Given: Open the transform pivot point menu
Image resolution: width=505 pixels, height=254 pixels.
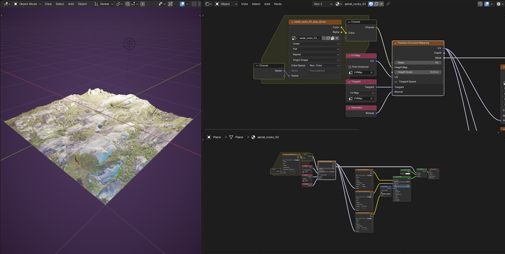Looking at the screenshot, I should point(120,4).
